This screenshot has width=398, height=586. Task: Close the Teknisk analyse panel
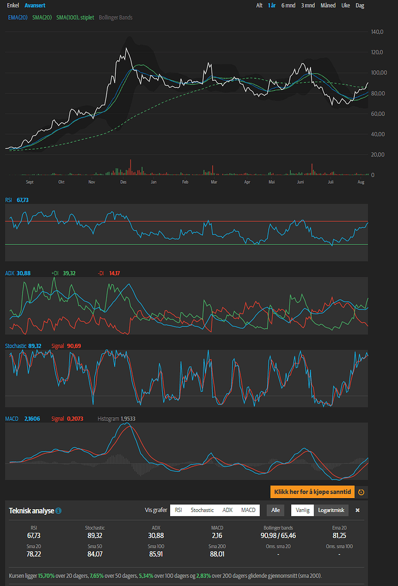(357, 510)
